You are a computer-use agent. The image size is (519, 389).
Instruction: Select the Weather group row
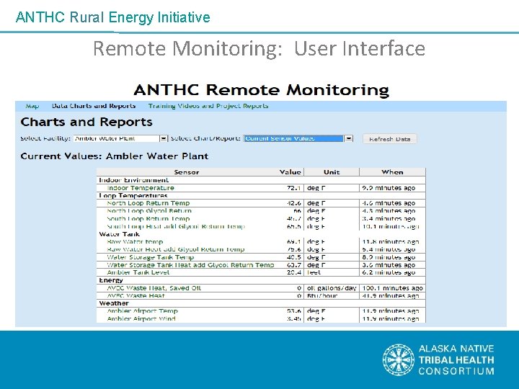coord(261,303)
